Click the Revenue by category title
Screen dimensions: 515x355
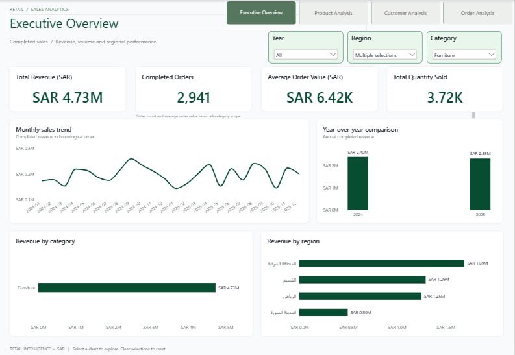(45, 241)
